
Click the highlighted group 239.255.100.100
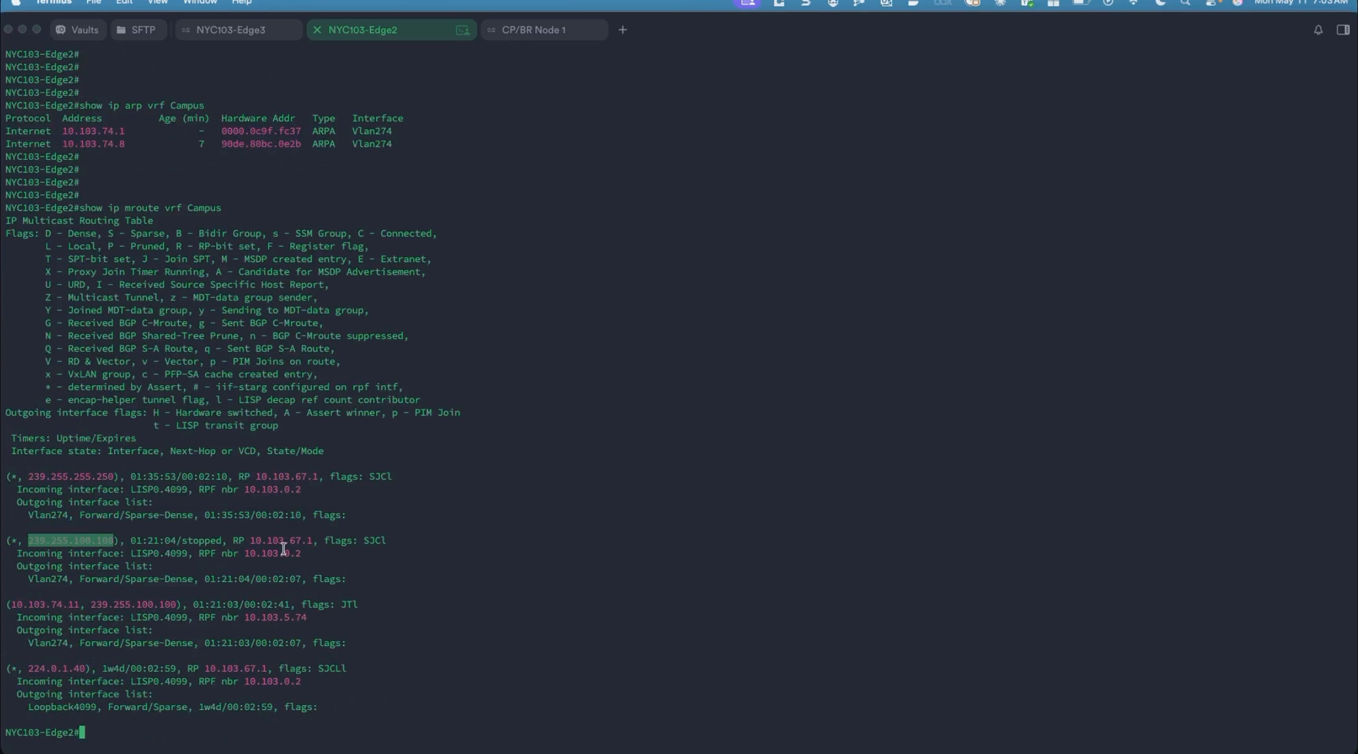pos(71,540)
